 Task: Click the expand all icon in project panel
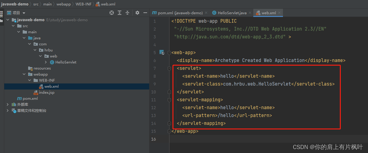tap(120, 13)
